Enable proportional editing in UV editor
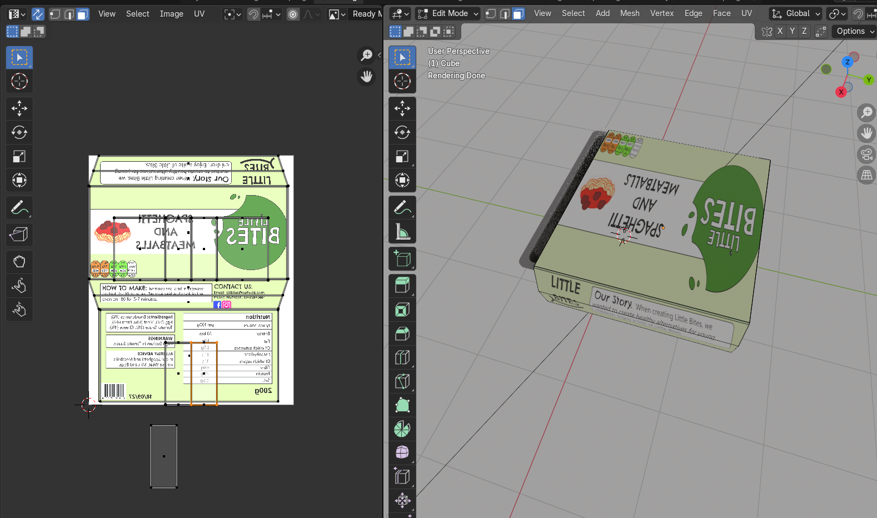This screenshot has width=877, height=518. 293,14
